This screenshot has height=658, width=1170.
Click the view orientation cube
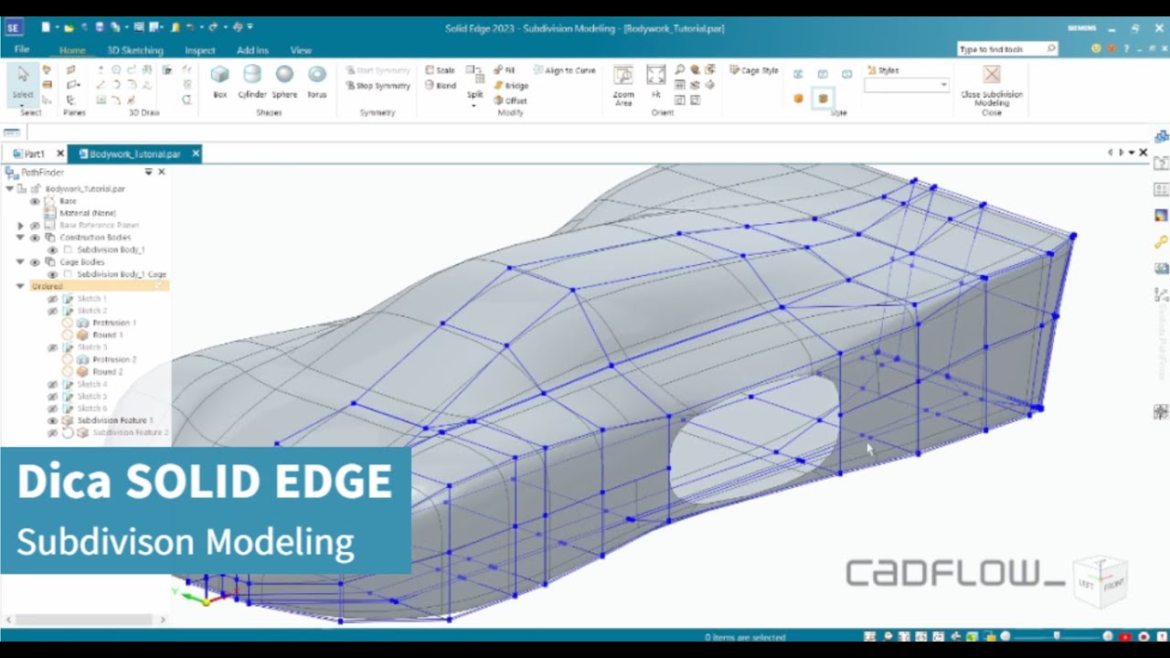click(x=1100, y=581)
